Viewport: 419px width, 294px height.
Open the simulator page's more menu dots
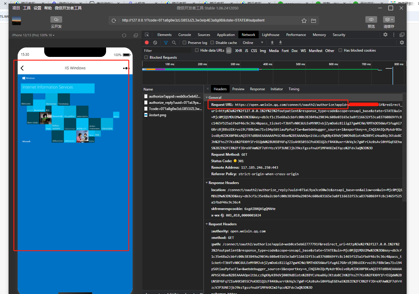pyautogui.click(x=126, y=68)
